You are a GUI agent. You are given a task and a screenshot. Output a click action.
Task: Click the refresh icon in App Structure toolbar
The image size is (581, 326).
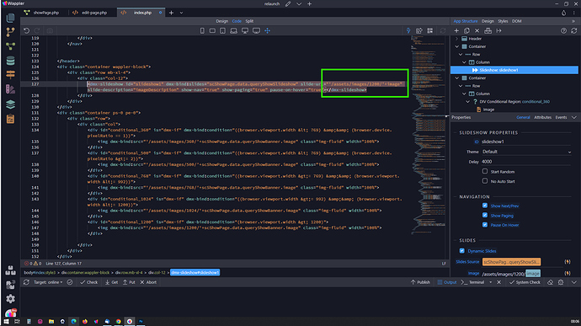[x=574, y=31]
